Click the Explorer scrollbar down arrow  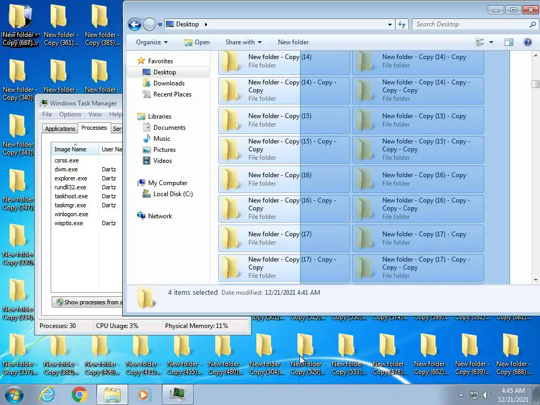[536, 280]
